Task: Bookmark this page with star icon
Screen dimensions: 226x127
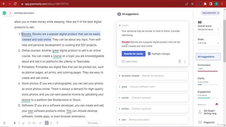Action: 192,4
